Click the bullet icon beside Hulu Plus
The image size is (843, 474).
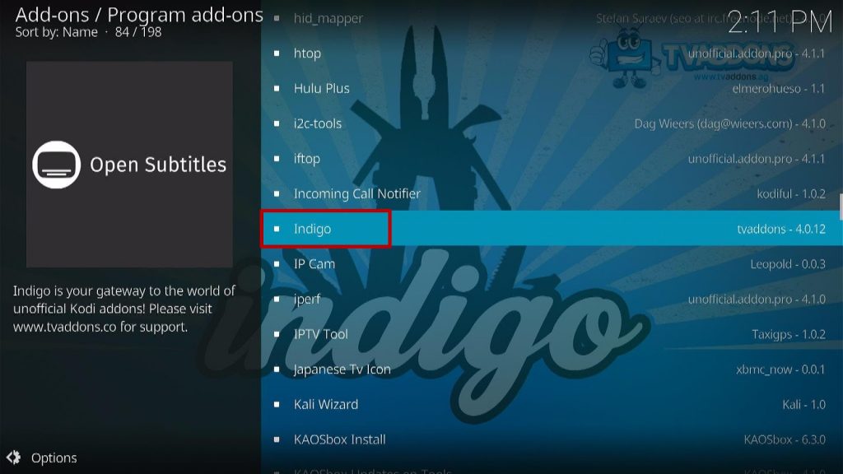(277, 88)
